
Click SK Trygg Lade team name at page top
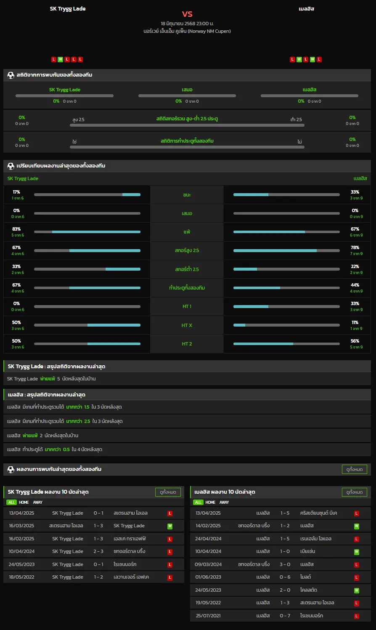click(68, 9)
